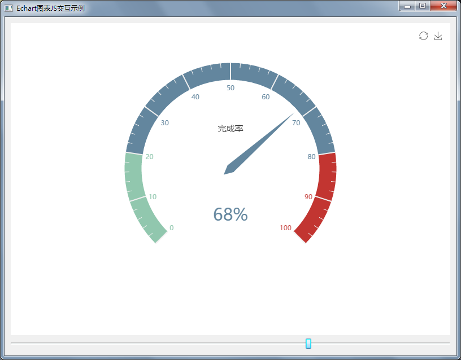Minimize the Echart window
461x360 pixels.
pyautogui.click(x=407, y=6)
